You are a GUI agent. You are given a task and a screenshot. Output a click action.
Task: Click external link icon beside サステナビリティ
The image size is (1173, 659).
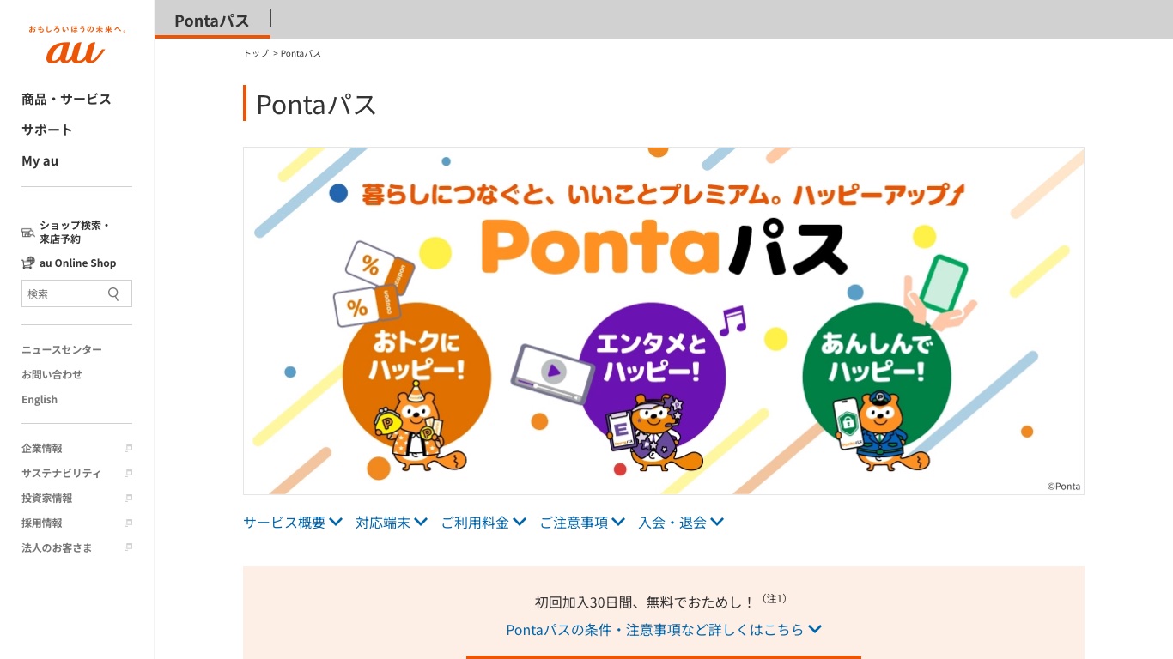click(128, 474)
